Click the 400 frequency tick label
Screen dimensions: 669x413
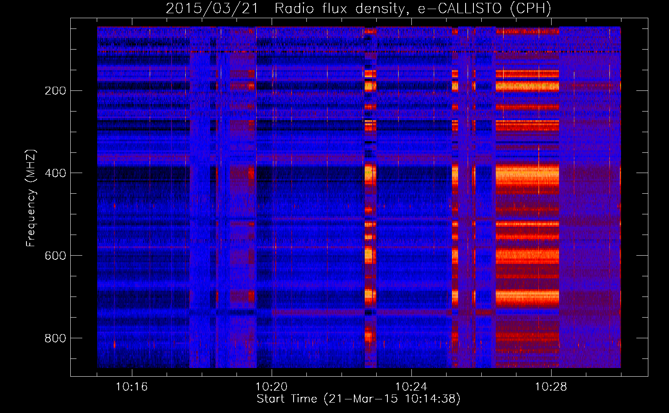(55, 173)
